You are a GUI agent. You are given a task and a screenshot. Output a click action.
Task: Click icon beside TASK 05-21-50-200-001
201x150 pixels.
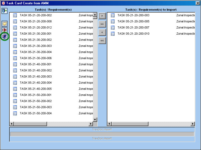click(x=15, y=95)
